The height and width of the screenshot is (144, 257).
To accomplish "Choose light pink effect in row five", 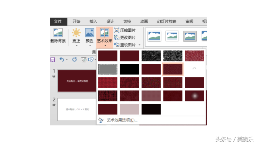I will (129, 109).
